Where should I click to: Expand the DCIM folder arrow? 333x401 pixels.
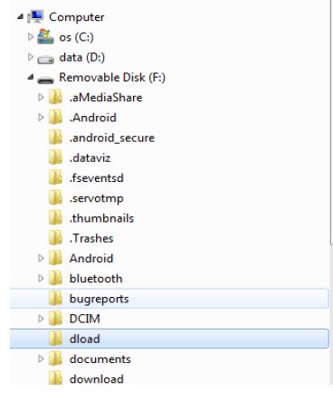coord(41,319)
